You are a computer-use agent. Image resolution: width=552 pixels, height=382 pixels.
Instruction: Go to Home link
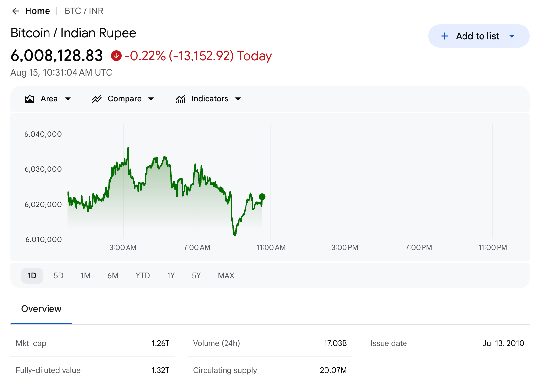(38, 11)
